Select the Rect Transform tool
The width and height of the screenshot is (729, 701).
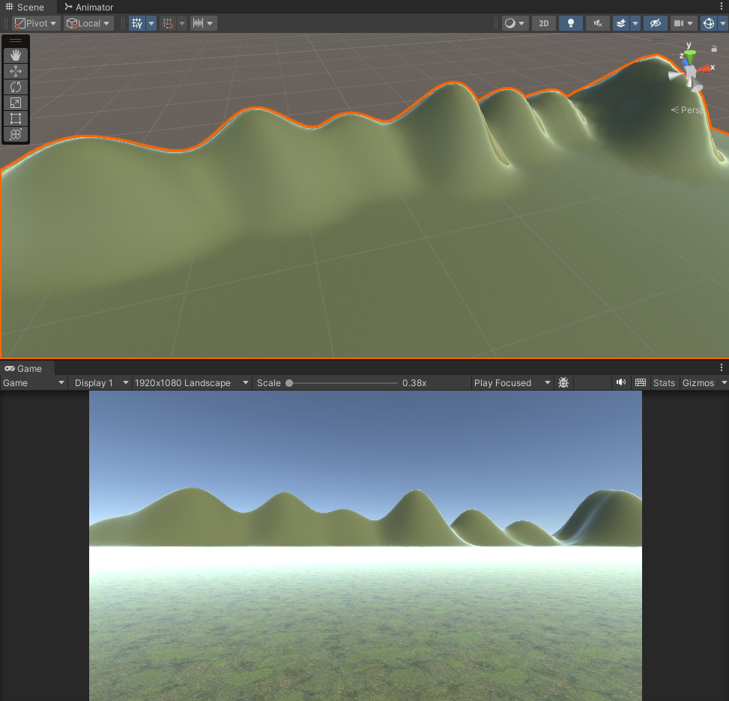16,118
